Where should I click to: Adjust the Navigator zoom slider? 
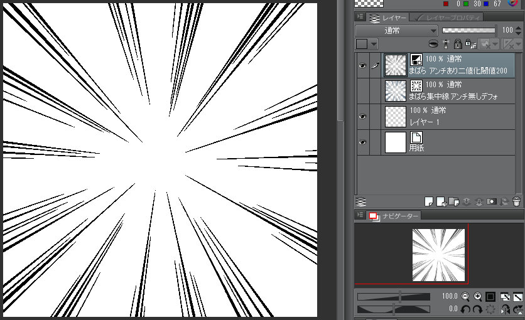[x=394, y=297]
